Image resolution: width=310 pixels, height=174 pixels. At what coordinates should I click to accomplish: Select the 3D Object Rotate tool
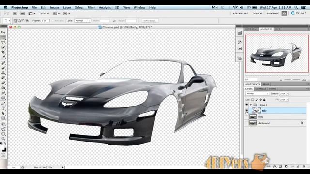(x=3, y=124)
